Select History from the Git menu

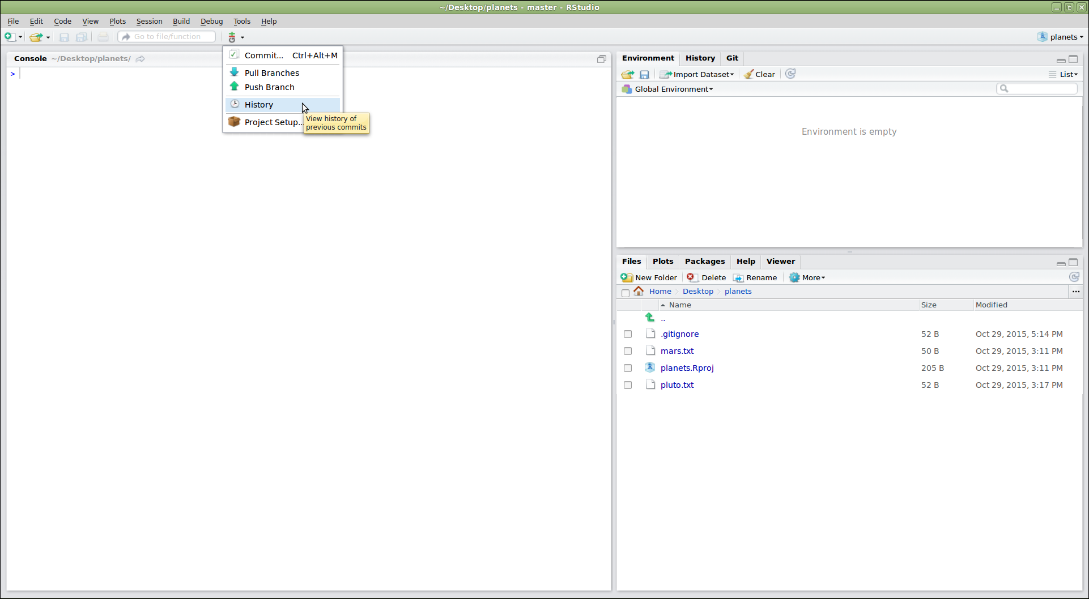pos(259,105)
